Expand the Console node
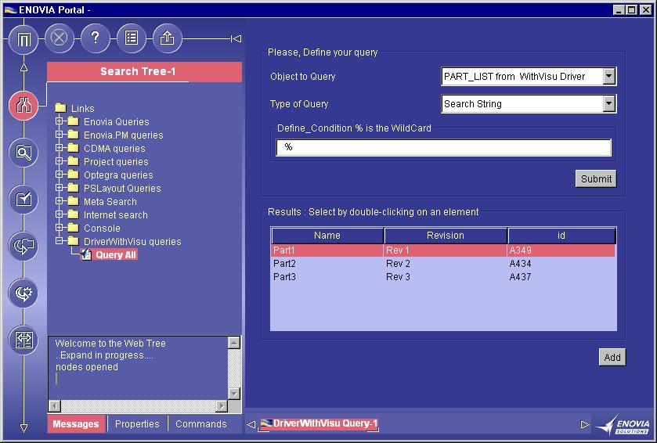The height and width of the screenshot is (443, 657). pos(59,228)
